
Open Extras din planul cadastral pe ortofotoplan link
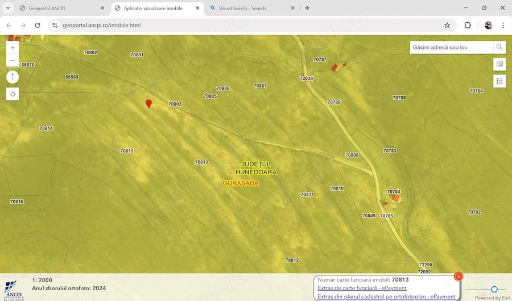pyautogui.click(x=386, y=296)
